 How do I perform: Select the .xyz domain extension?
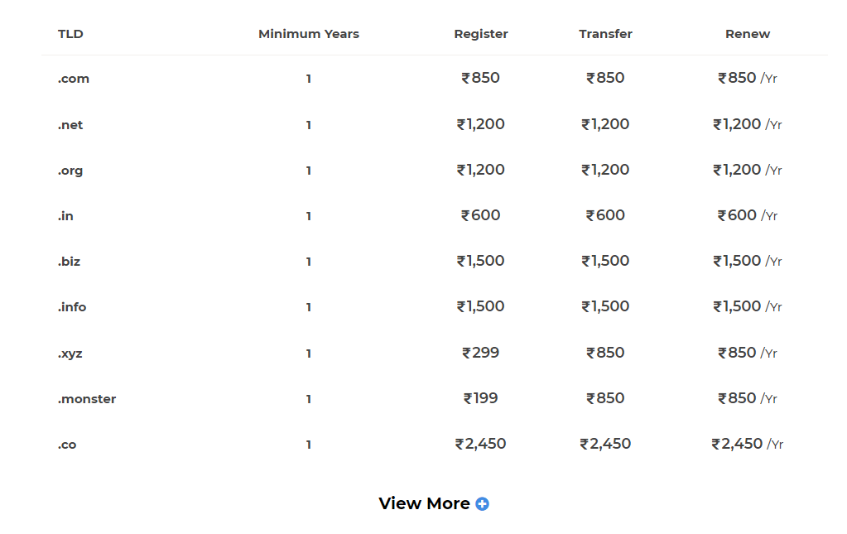[70, 354]
